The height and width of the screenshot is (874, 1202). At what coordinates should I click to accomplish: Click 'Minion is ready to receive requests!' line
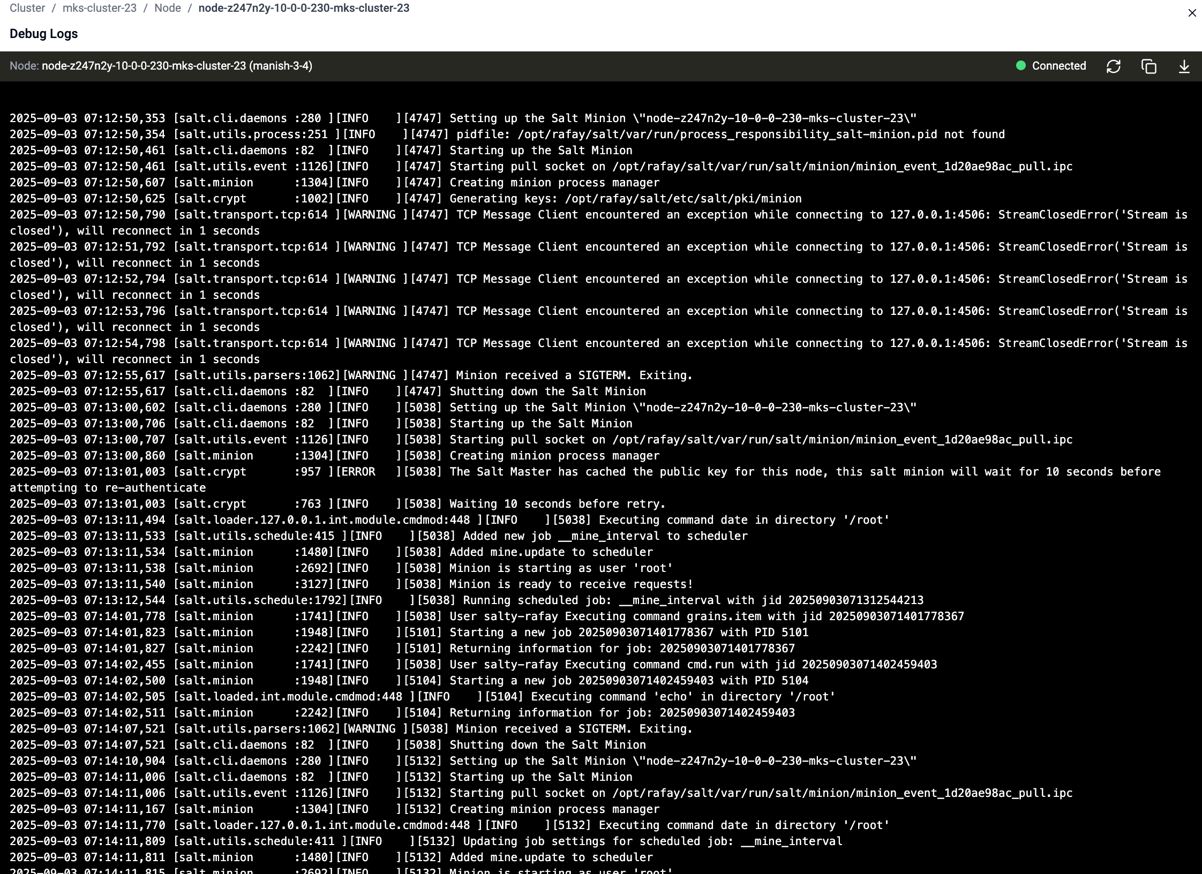[x=570, y=584]
